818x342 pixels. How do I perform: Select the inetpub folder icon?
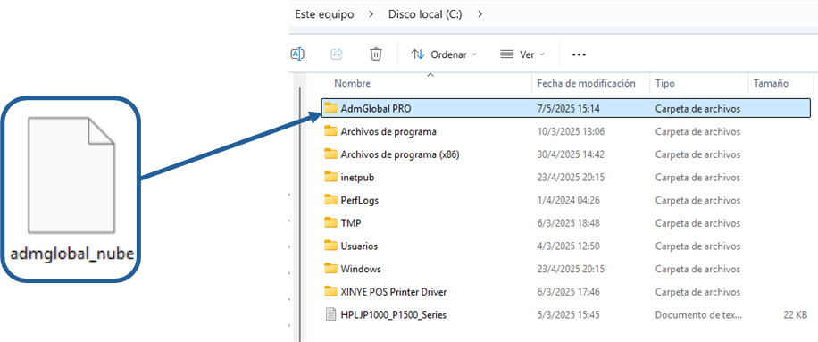[x=330, y=178]
